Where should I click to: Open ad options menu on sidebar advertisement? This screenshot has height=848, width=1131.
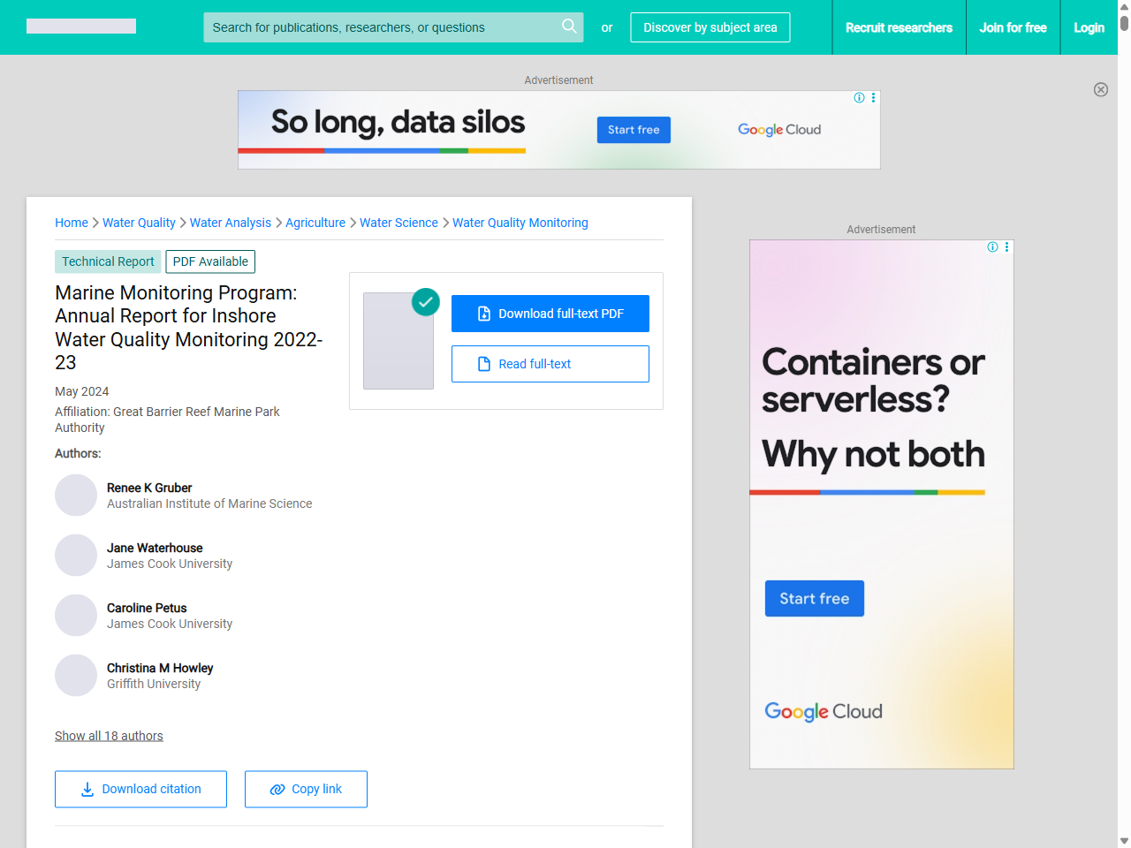click(1007, 247)
